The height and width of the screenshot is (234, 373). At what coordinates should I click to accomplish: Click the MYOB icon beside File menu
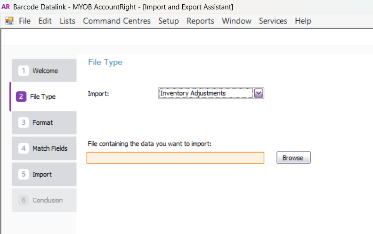click(9, 21)
